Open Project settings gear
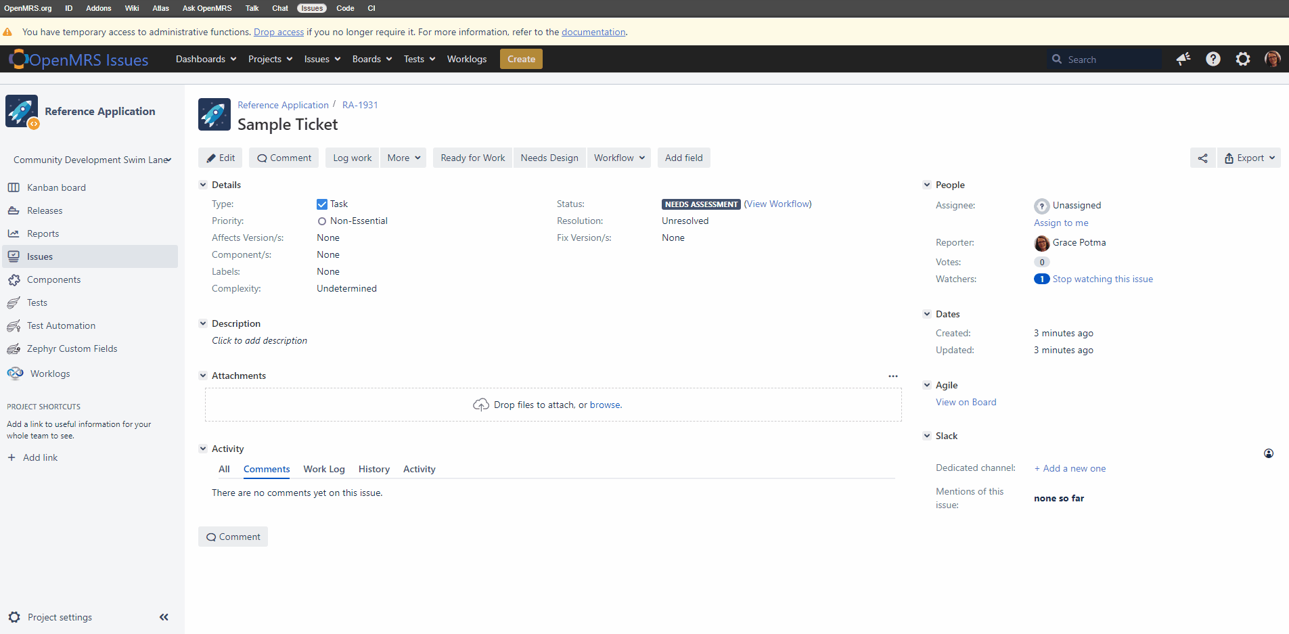The image size is (1289, 634). click(14, 617)
